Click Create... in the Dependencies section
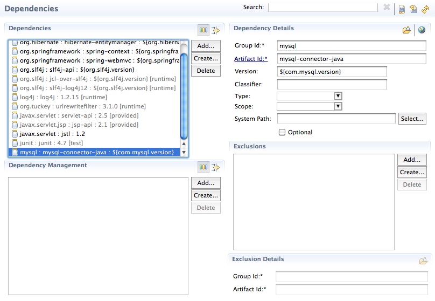This screenshot has height=301, width=435. point(206,58)
